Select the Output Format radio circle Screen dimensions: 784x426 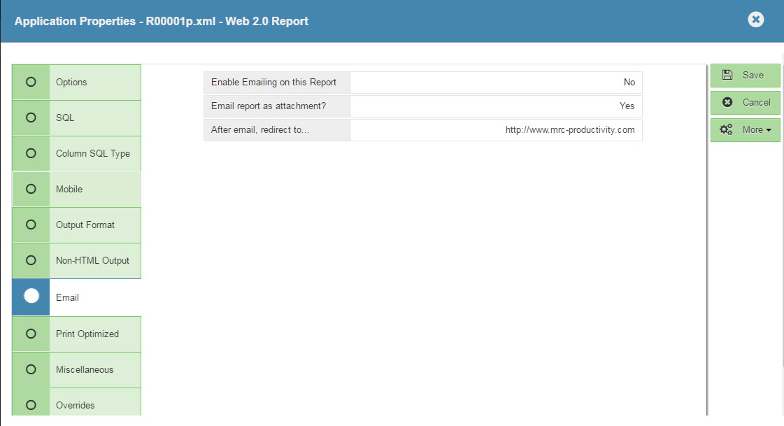[31, 225]
